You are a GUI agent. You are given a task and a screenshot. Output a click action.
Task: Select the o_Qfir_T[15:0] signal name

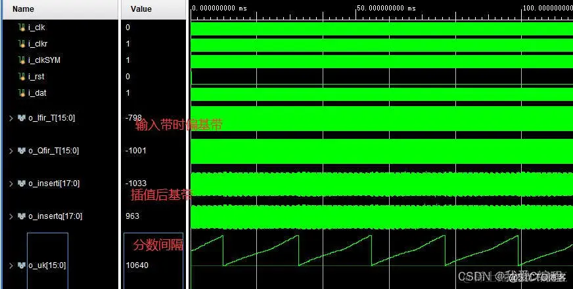53,151
